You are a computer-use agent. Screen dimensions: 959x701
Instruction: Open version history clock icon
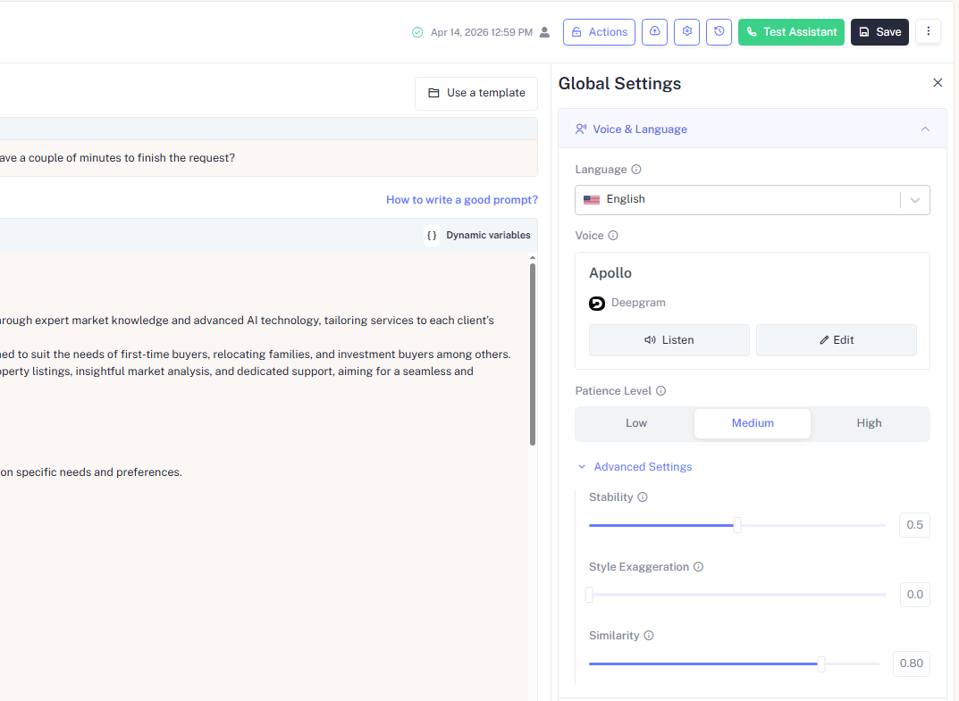click(x=719, y=32)
